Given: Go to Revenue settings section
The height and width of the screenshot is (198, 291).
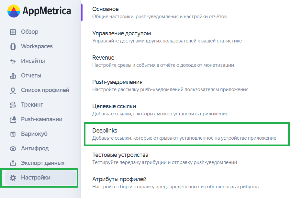Looking at the screenshot, I should click(x=103, y=58).
